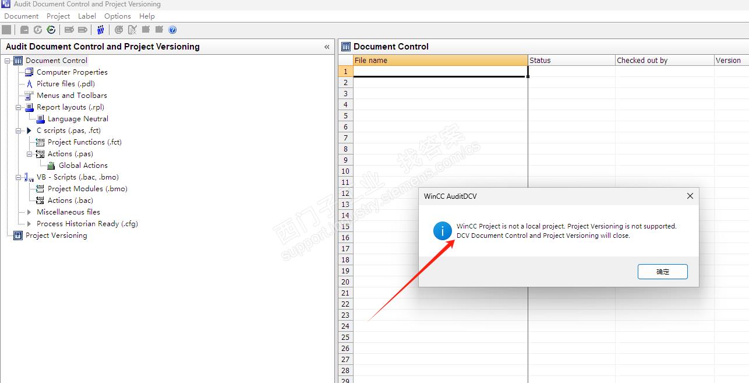Select Computer Properties in tree

coord(72,72)
